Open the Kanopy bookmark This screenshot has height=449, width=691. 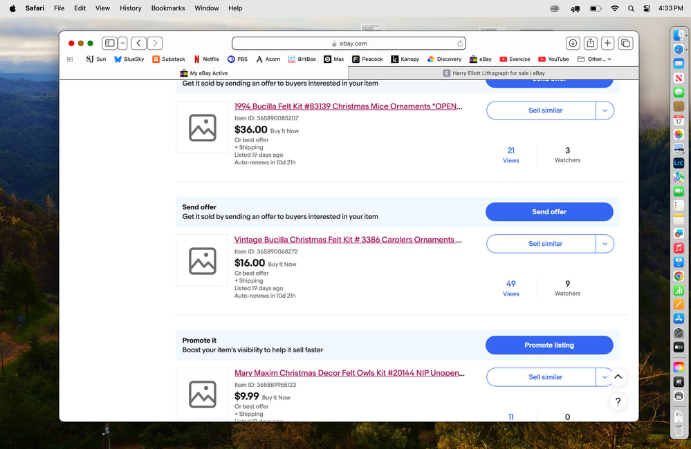point(405,59)
